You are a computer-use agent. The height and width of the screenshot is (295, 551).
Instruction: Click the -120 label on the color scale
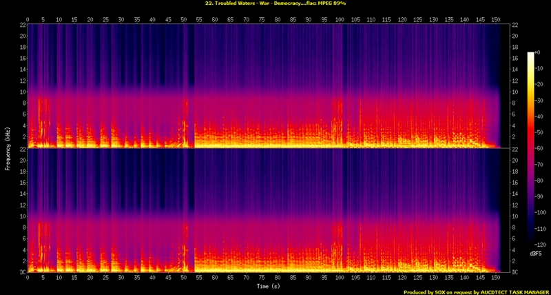(x=542, y=245)
